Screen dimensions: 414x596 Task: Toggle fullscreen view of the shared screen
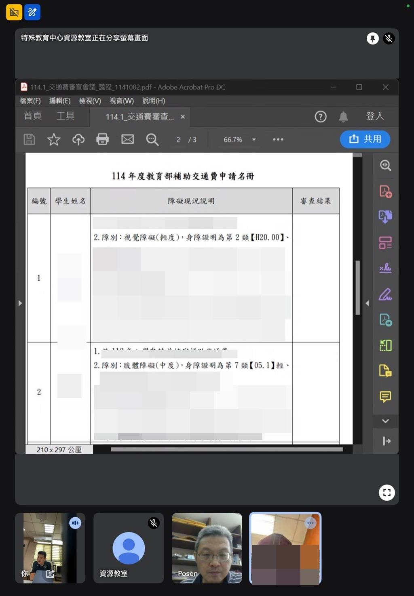point(387,493)
